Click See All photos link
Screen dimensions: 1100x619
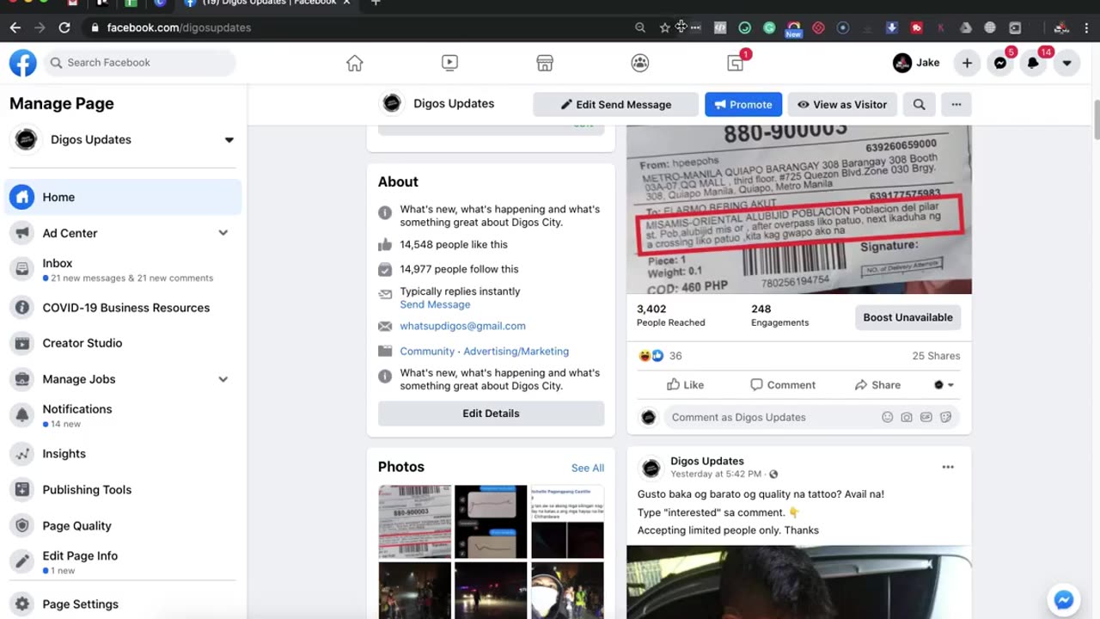[x=588, y=468]
